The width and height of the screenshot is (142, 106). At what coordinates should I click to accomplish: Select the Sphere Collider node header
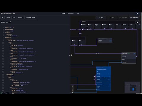[x=129, y=53]
